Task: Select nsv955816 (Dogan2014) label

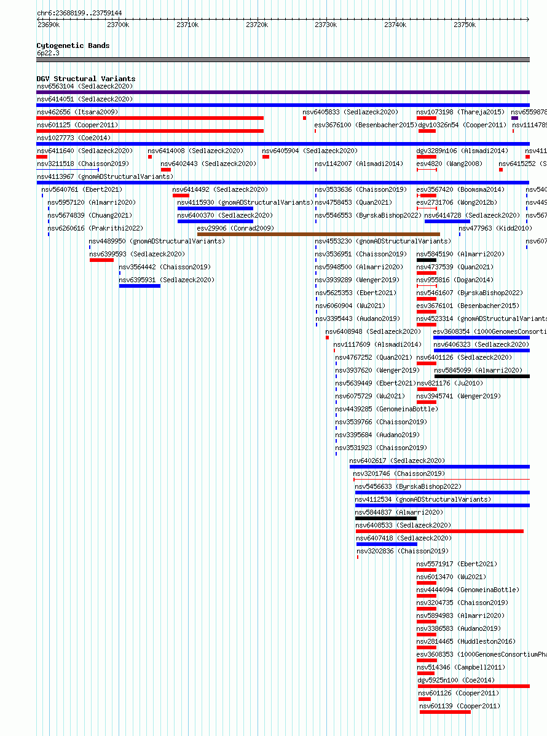Action: 455,280
